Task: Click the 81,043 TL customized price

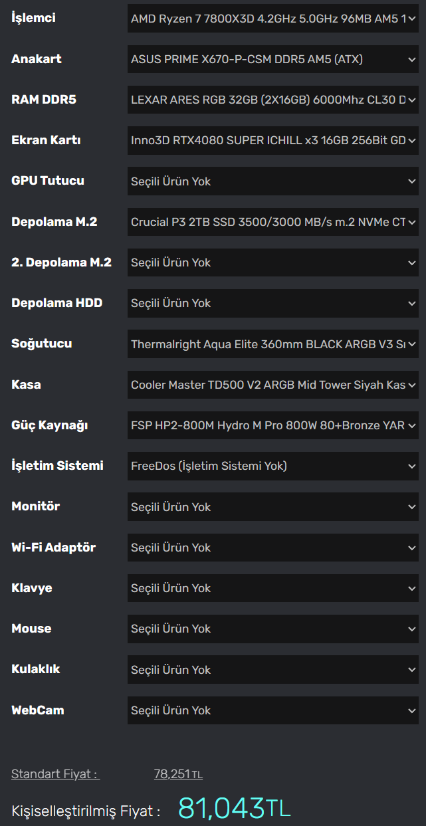Action: click(x=234, y=809)
